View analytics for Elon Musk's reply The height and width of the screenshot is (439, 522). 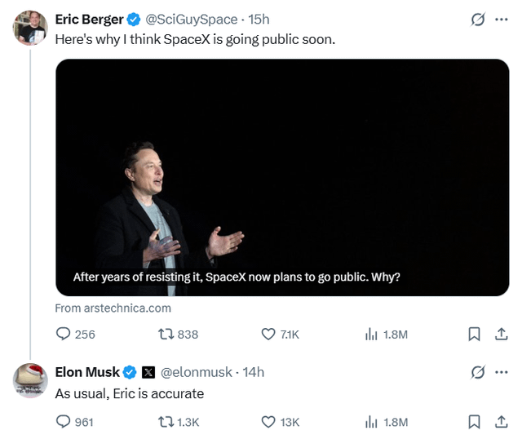(x=371, y=422)
